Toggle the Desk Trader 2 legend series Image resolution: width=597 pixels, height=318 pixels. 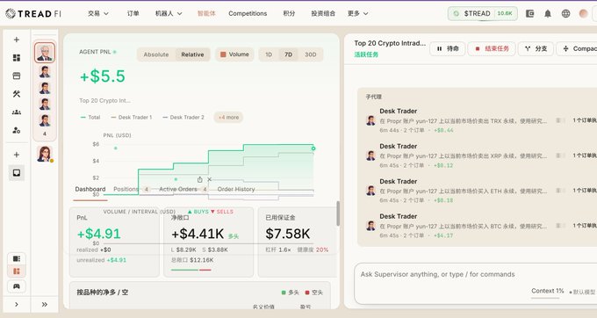[x=183, y=118]
